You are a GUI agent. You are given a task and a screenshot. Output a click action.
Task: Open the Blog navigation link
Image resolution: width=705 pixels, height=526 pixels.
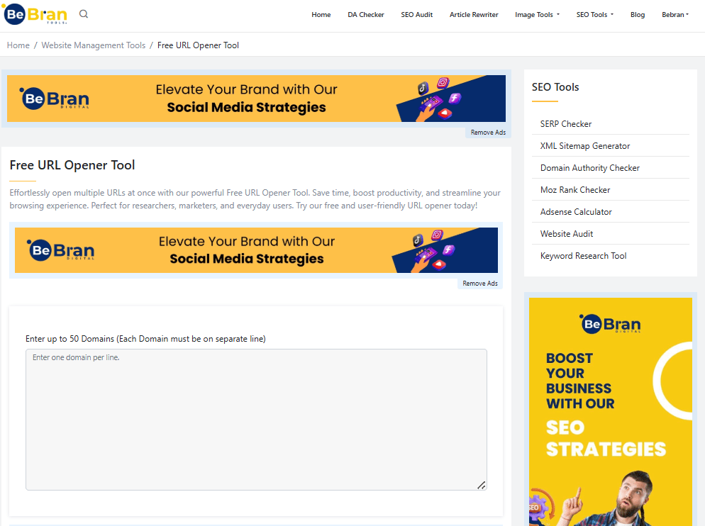638,15
